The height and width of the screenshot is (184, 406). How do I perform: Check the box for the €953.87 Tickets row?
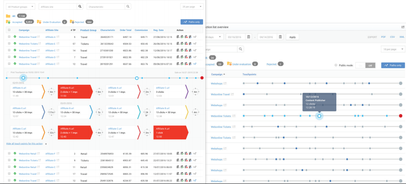9,160
